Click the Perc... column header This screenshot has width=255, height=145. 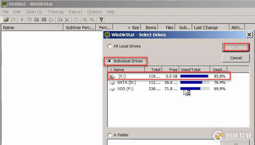104,27
